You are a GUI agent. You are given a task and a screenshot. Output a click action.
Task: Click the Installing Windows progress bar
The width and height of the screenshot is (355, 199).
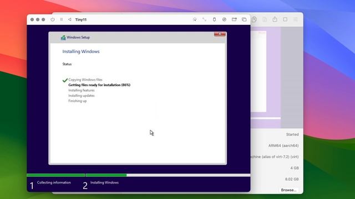[168, 175]
